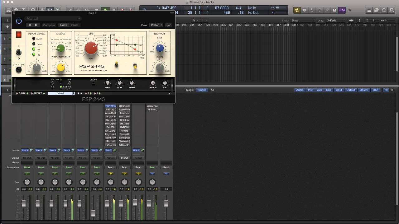
Task: Open the Media Browser icon
Action: pyautogui.click(x=392, y=10)
